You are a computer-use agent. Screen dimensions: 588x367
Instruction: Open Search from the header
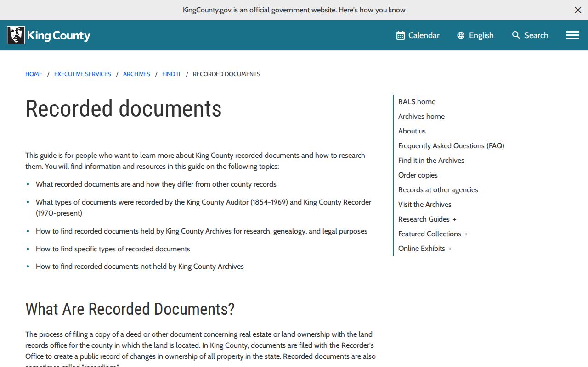[x=530, y=35]
